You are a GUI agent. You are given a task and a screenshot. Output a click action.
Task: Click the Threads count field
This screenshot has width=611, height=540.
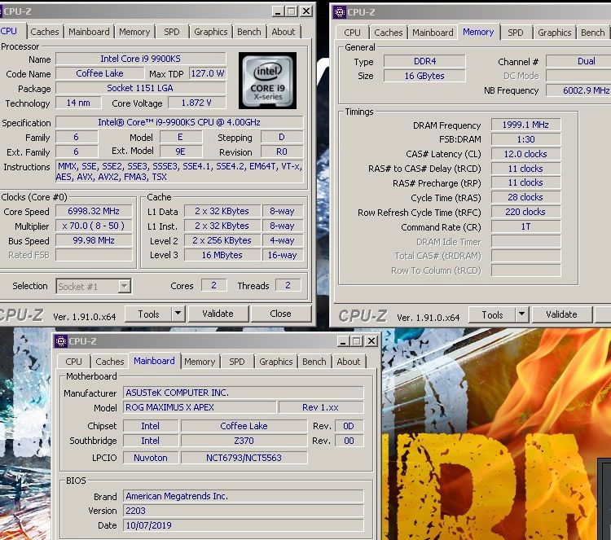(x=288, y=285)
